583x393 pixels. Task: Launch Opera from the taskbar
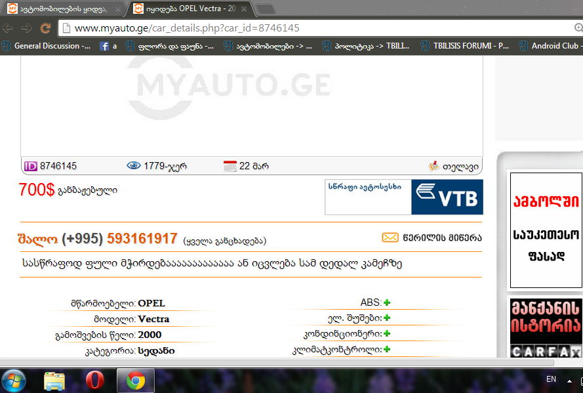[x=94, y=381]
